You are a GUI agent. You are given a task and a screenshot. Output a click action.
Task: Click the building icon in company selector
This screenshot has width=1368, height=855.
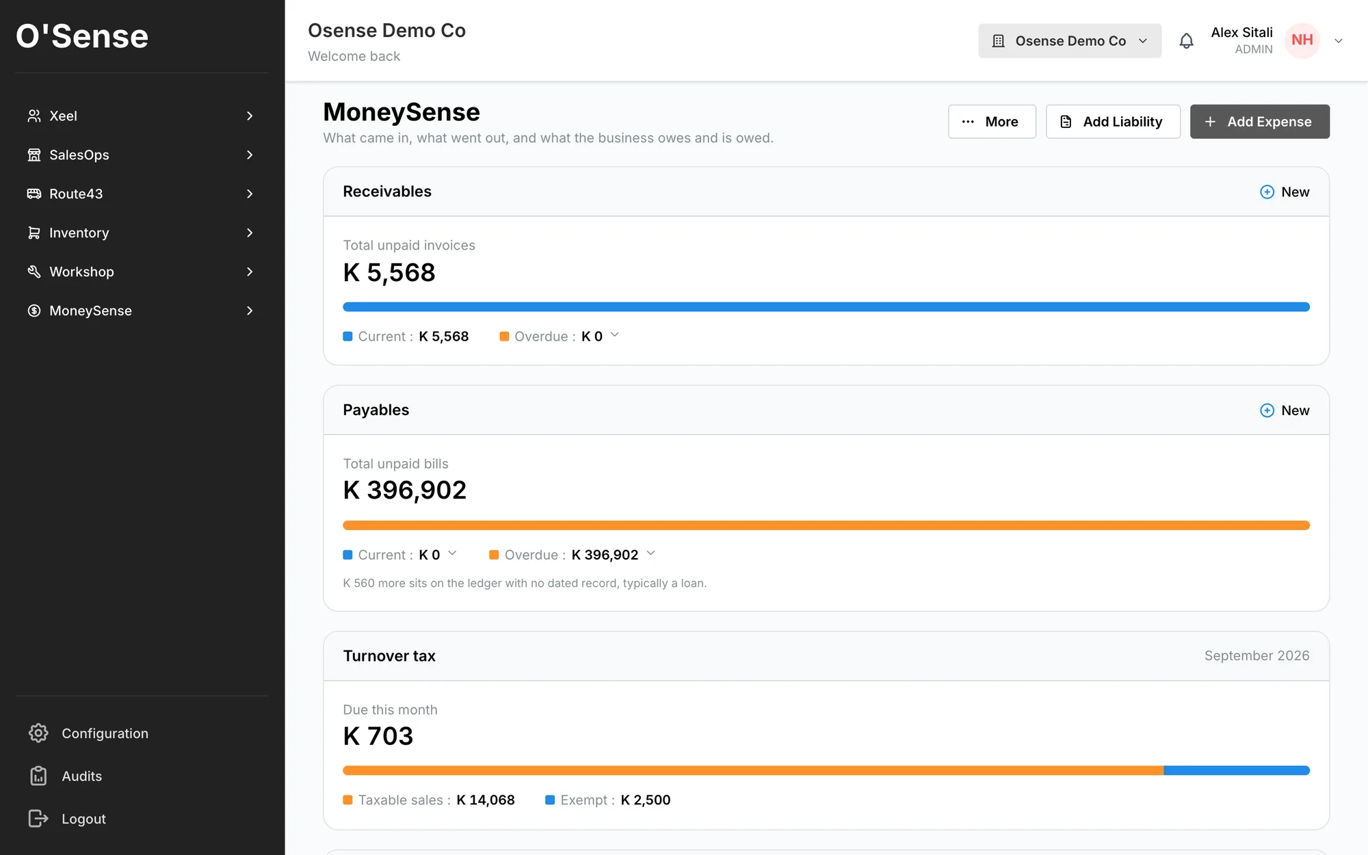click(x=999, y=41)
